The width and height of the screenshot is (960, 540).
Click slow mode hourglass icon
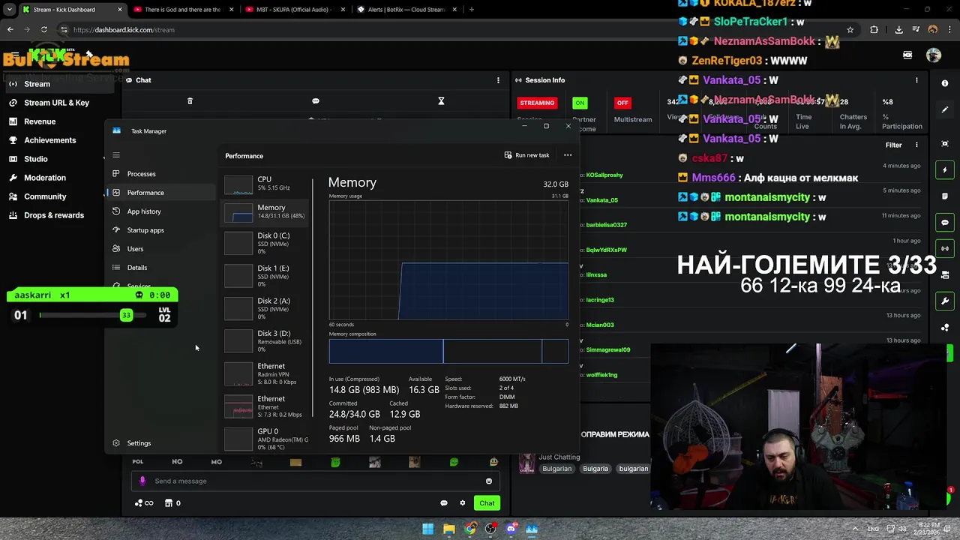click(x=441, y=101)
